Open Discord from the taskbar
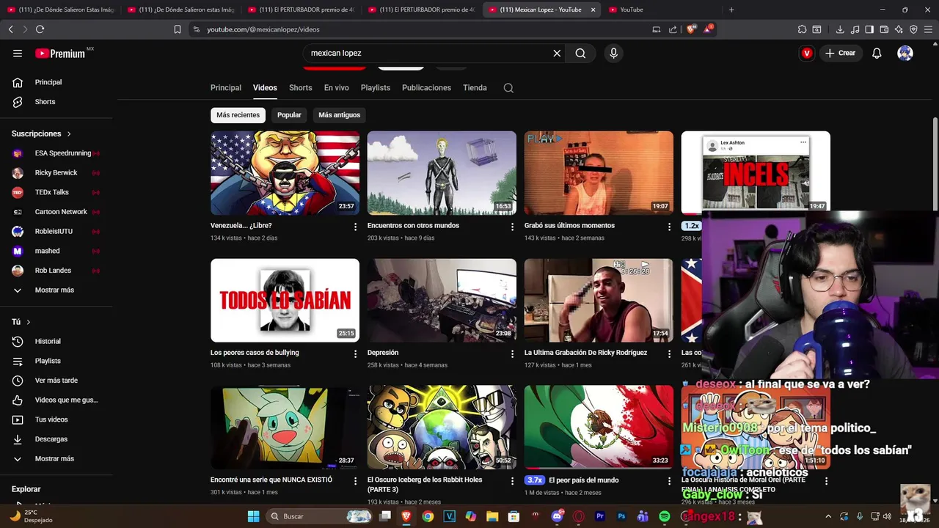 click(x=557, y=516)
